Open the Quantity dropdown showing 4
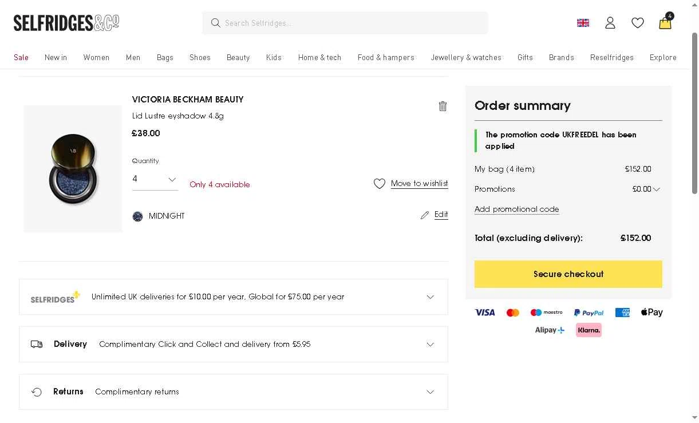Screen dimensions: 699x423 point(155,179)
